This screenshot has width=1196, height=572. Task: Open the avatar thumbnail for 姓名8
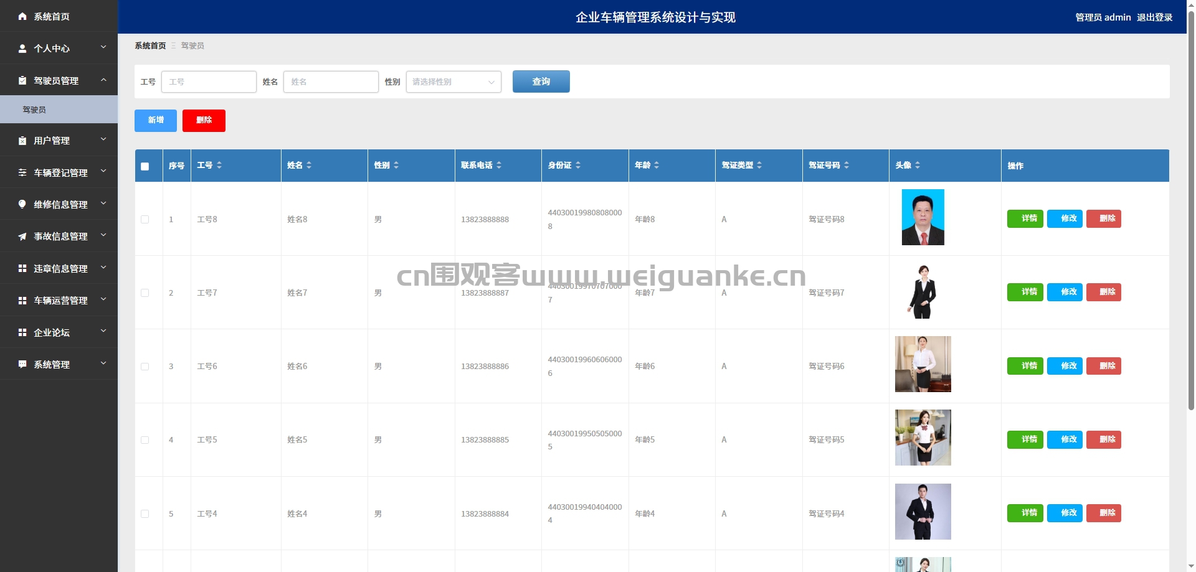(923, 217)
